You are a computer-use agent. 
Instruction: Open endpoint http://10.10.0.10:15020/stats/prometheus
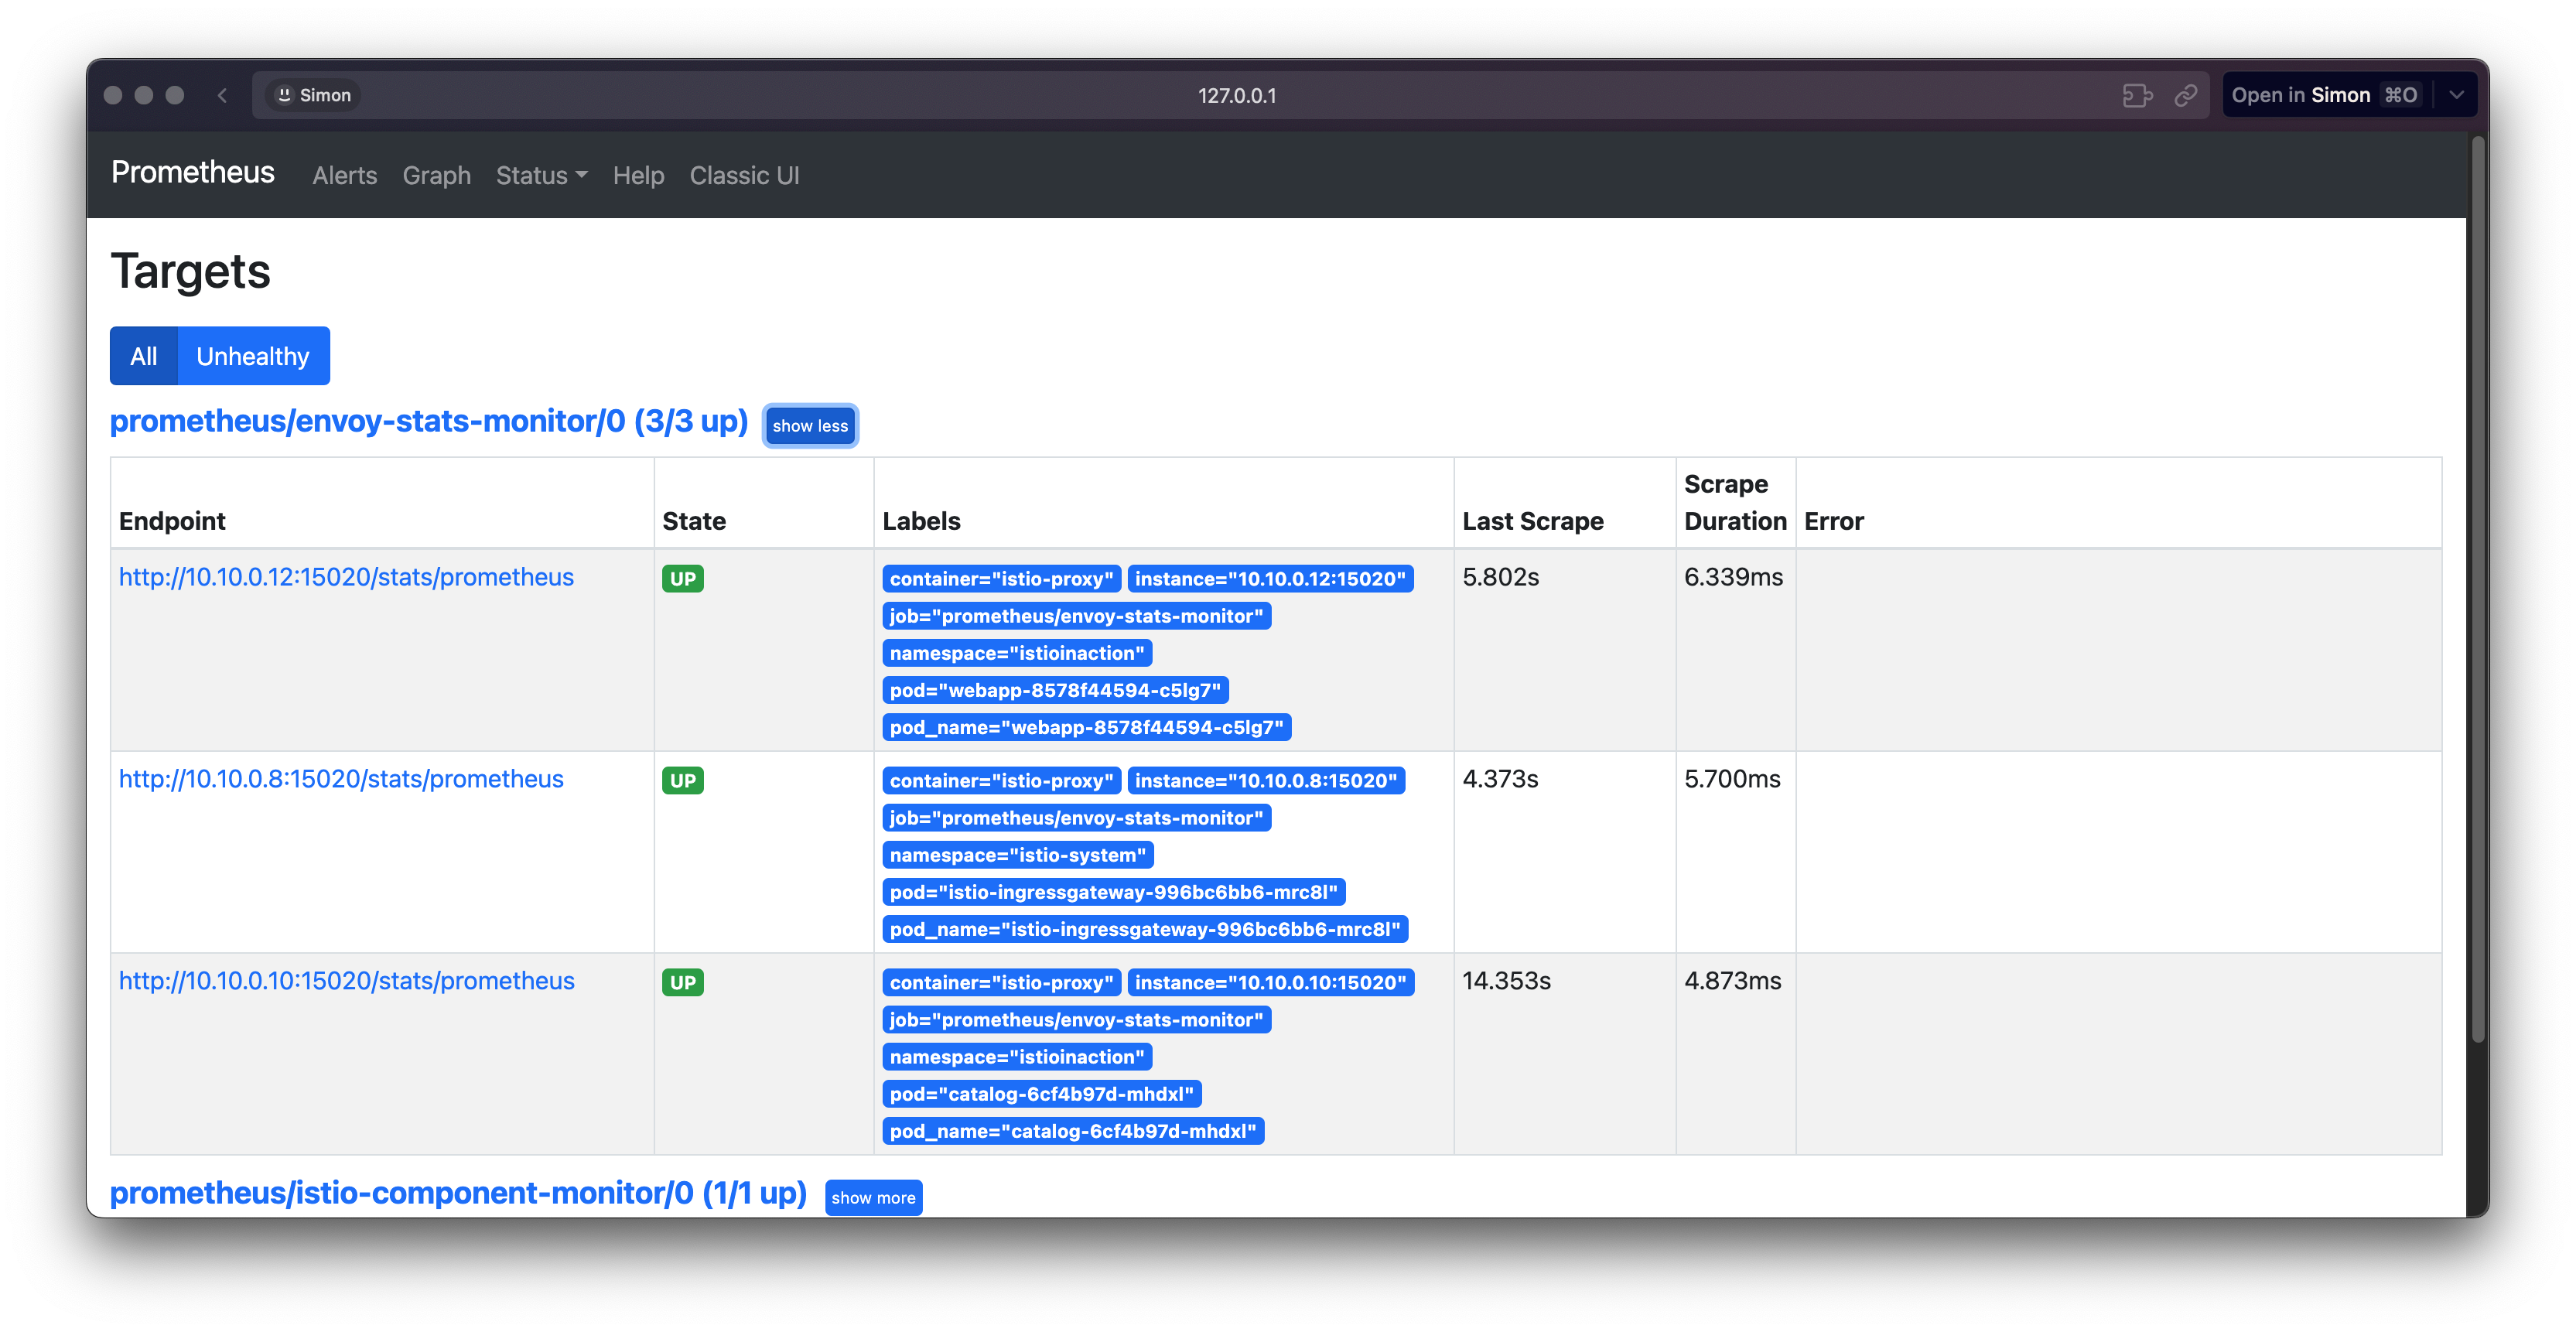346,981
